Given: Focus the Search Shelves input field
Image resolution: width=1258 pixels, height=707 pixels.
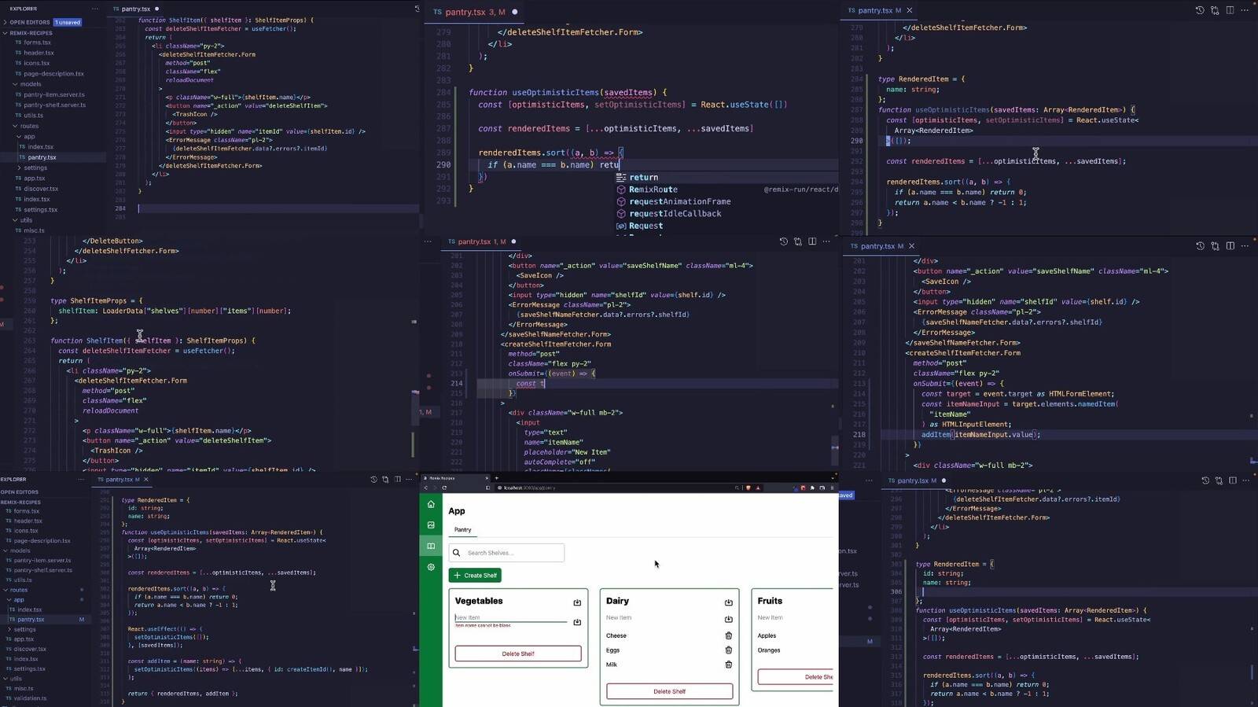Looking at the screenshot, I should pyautogui.click(x=506, y=553).
